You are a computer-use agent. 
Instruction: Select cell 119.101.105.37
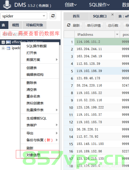[97, 115]
